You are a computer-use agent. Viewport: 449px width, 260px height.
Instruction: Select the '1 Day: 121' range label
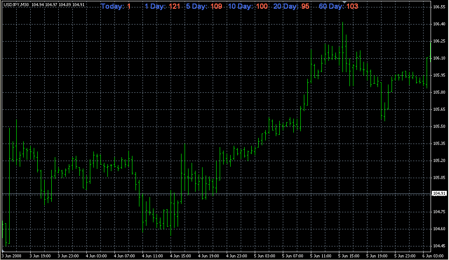[162, 6]
